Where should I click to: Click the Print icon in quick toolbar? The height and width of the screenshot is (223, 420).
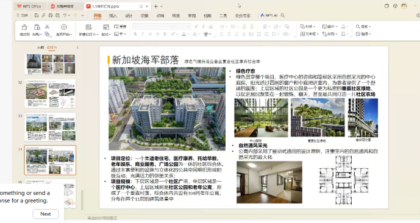pyautogui.click(x=51, y=15)
